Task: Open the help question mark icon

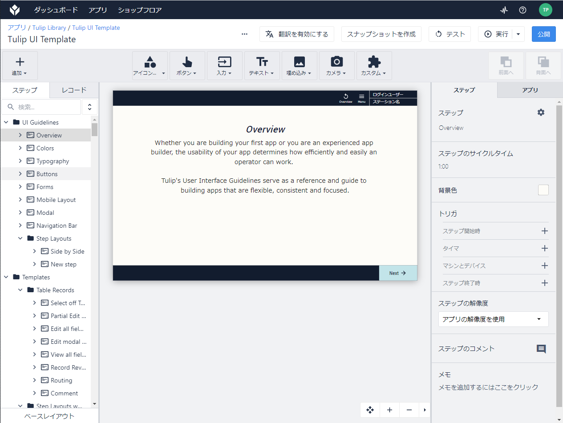Action: (523, 10)
